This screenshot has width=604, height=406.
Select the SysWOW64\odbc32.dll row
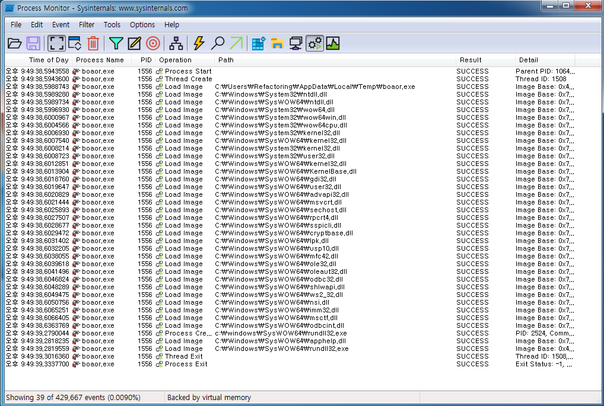290,279
